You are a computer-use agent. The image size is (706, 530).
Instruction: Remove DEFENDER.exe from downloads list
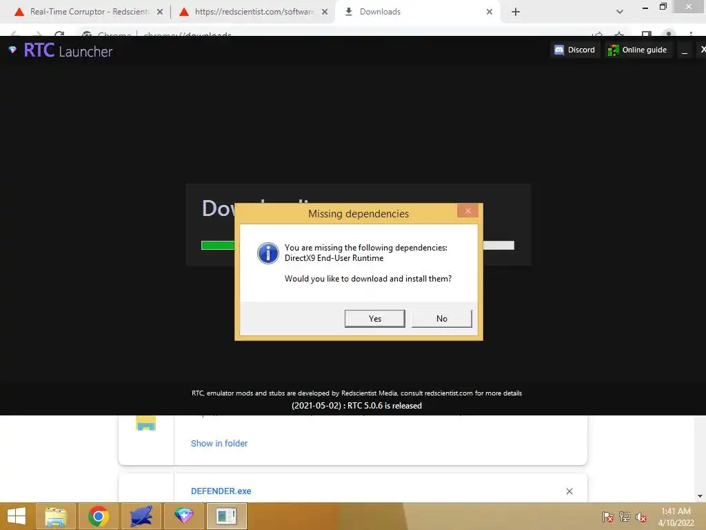[569, 491]
